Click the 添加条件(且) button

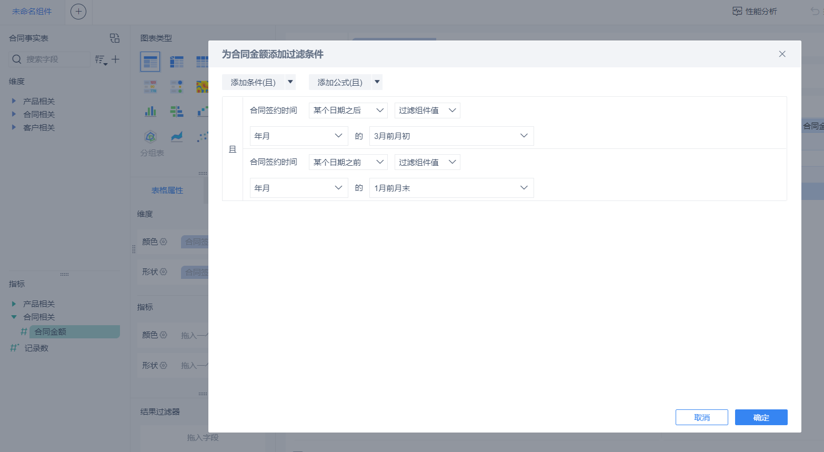click(x=253, y=83)
